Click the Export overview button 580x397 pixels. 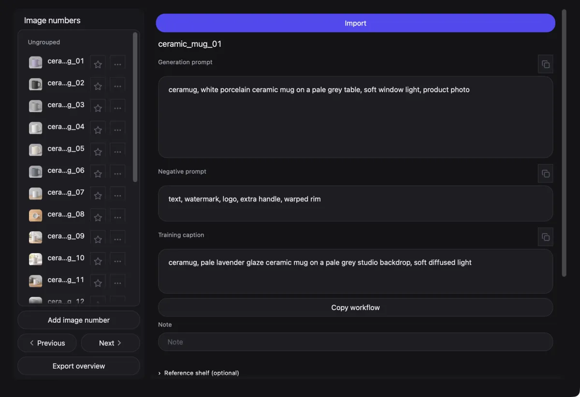(x=79, y=366)
